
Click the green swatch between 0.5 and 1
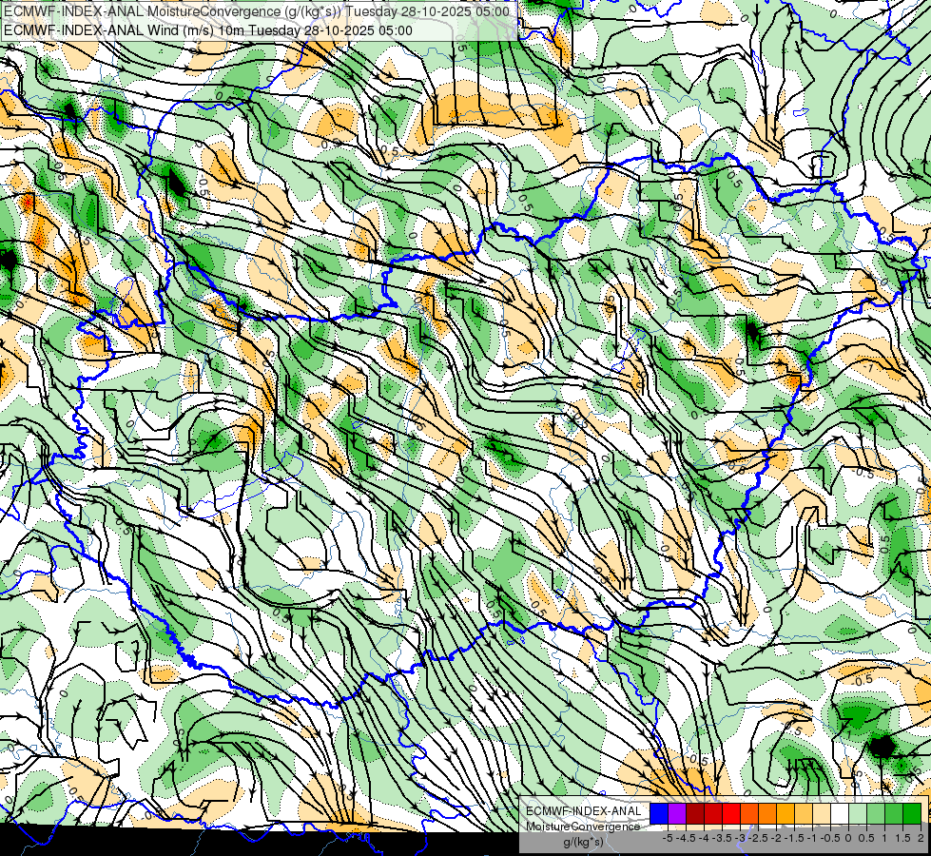tap(877, 813)
